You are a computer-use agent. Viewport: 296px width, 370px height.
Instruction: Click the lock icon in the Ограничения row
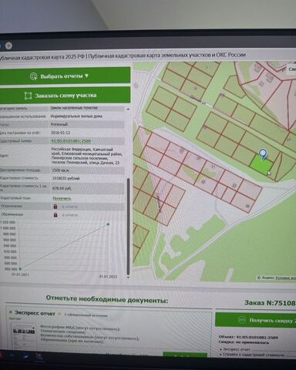coord(55,207)
